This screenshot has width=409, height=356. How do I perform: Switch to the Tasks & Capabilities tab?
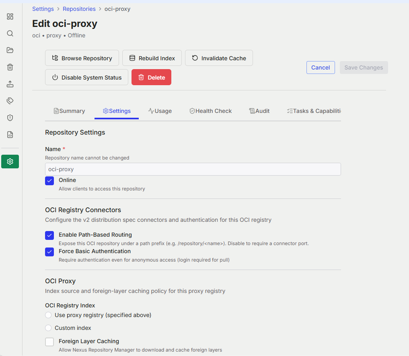point(314,111)
